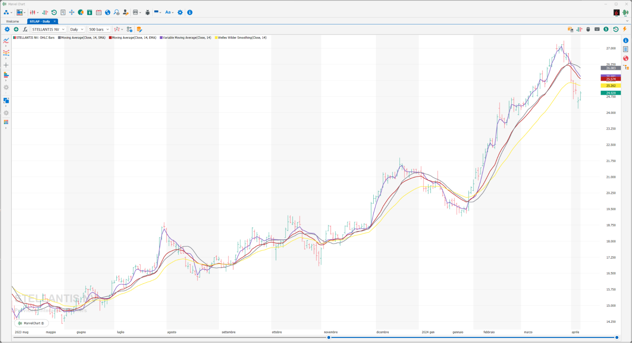Open the red globe icon in right sidebar

coord(626,58)
